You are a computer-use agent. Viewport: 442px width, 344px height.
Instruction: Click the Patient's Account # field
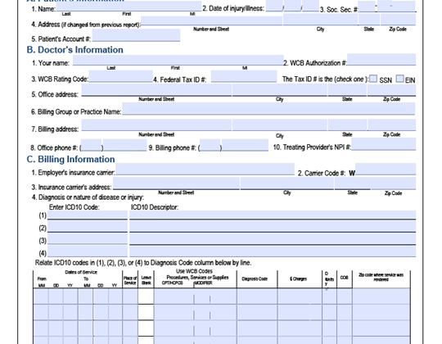[136, 35]
